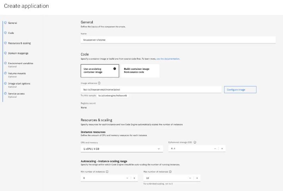Open the see the documentation link
This screenshot has height=191, width=283.
(x=168, y=59)
